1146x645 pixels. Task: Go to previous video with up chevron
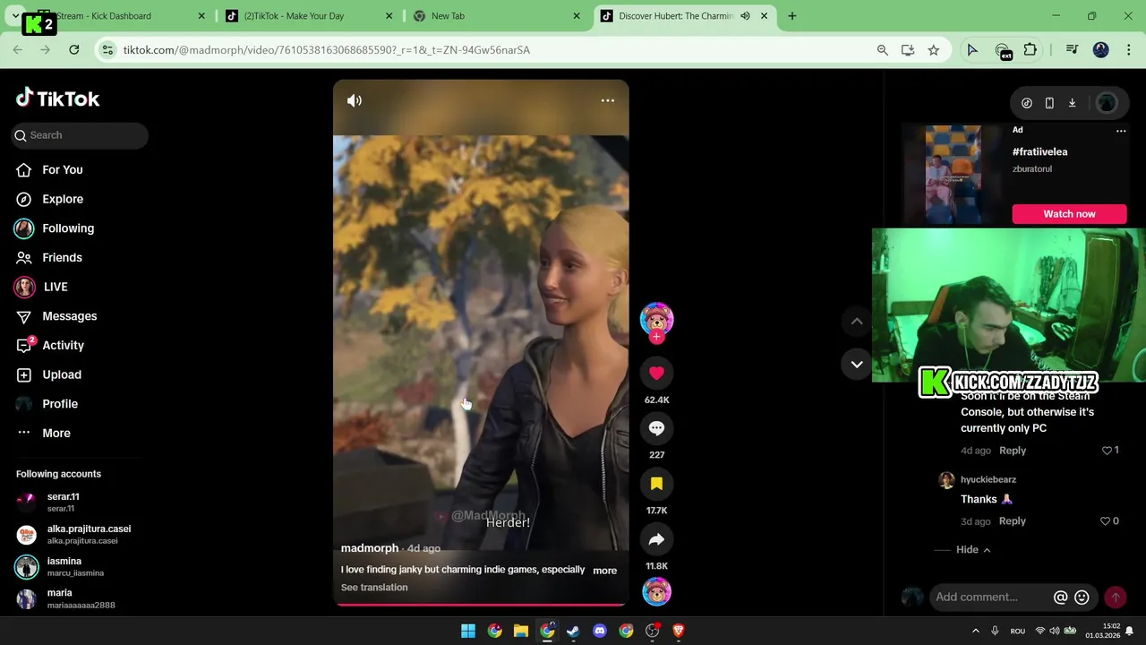[x=857, y=321]
